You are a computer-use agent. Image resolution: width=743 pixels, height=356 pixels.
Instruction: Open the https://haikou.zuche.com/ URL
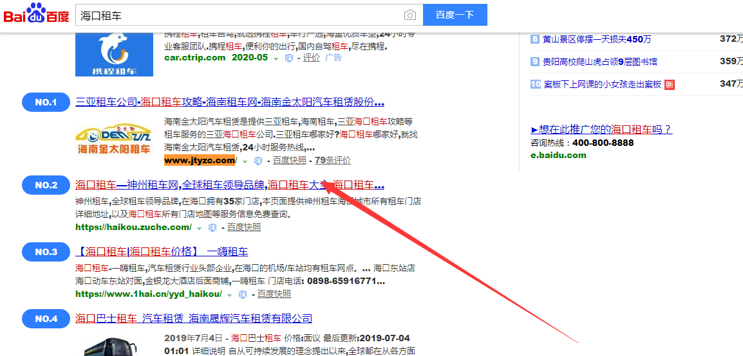tap(134, 227)
